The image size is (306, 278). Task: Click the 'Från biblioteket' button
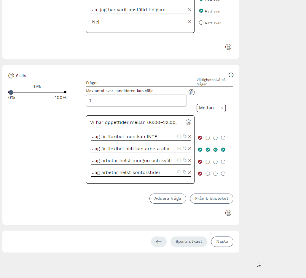point(211,199)
